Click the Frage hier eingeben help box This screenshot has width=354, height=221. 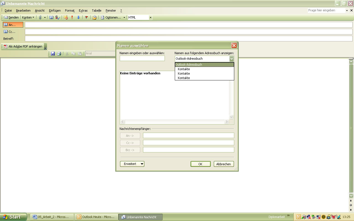click(326, 10)
